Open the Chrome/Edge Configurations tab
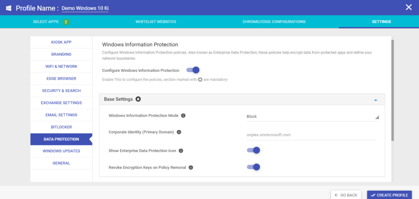Viewport: 419px width, 199px height. point(274,22)
